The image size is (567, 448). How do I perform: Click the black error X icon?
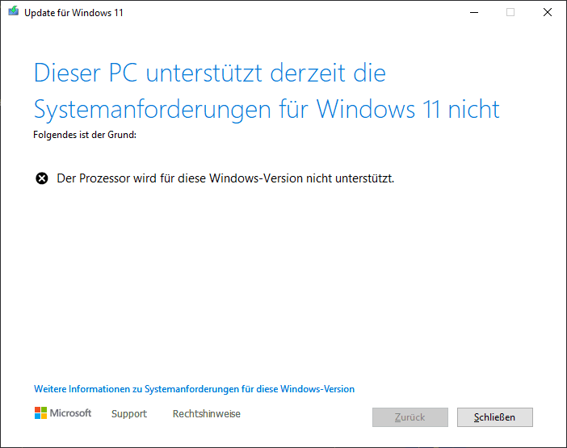pyautogui.click(x=41, y=178)
